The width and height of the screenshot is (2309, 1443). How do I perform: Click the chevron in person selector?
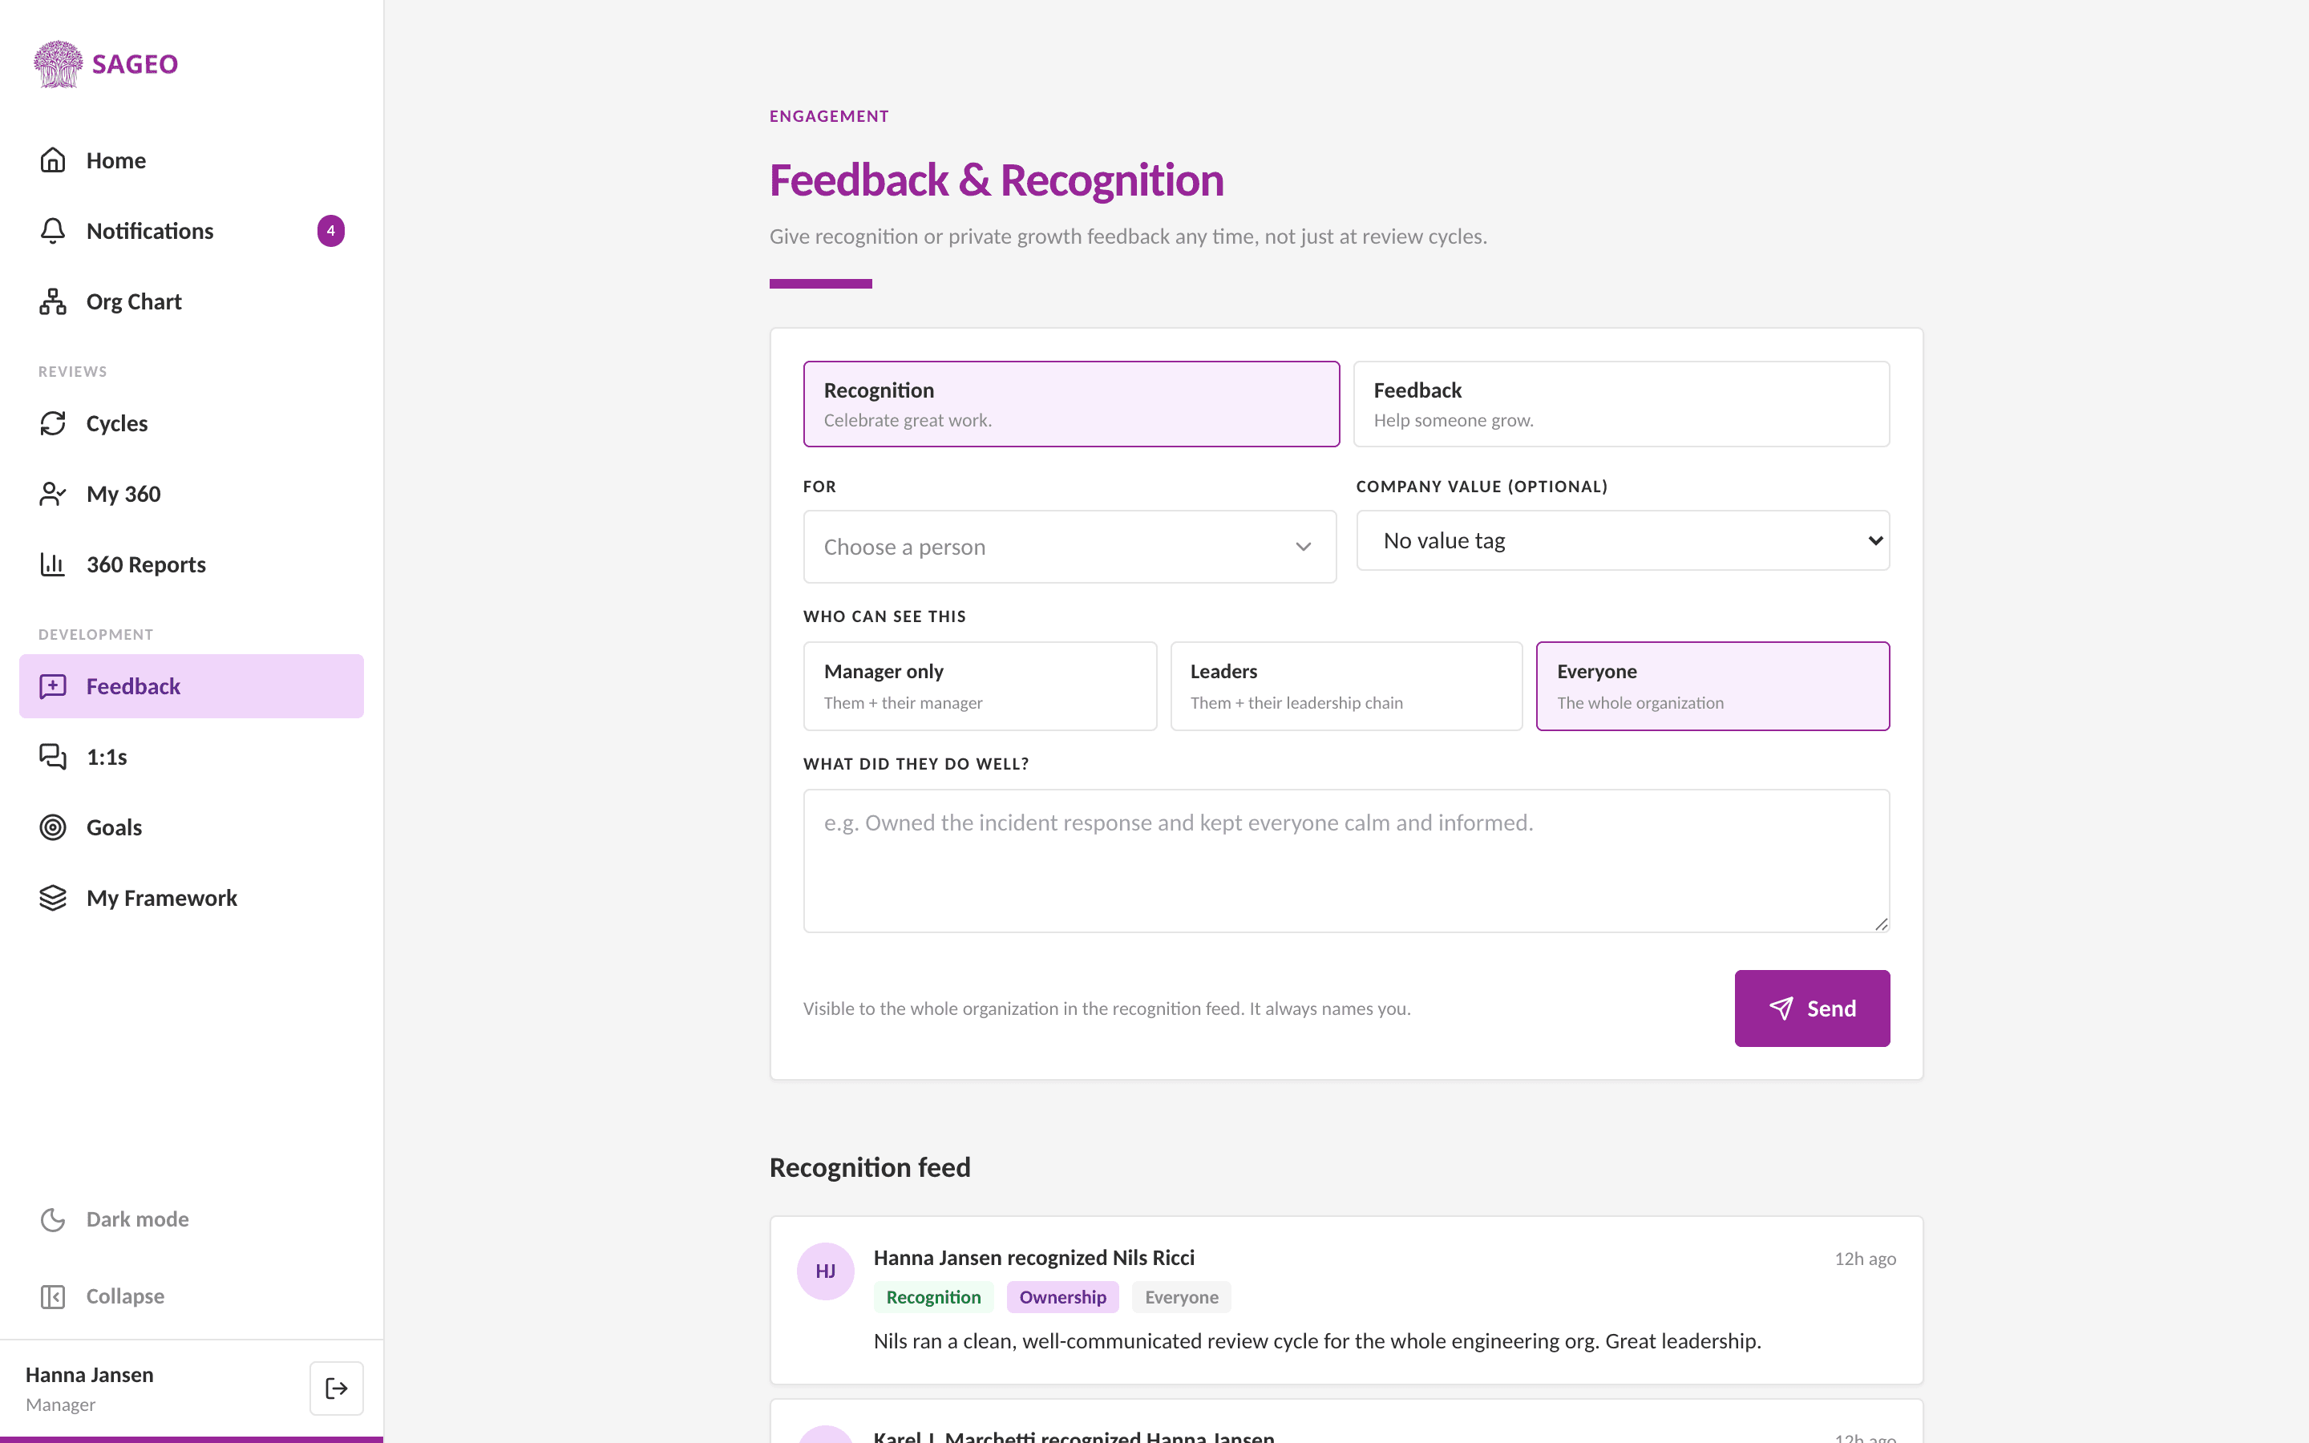[1304, 547]
